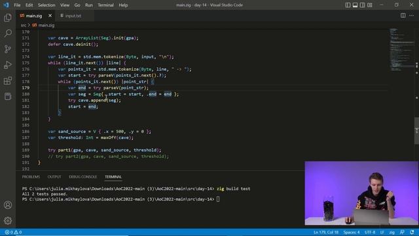The height and width of the screenshot is (236, 419).
Task: Open the View menu
Action: pos(65,5)
